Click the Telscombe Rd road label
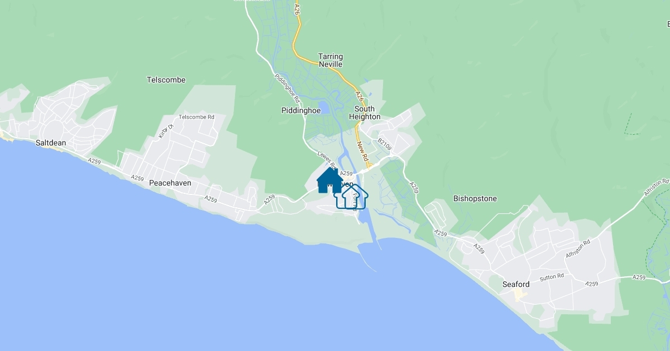Screen dimensions: 670x351 197,117
